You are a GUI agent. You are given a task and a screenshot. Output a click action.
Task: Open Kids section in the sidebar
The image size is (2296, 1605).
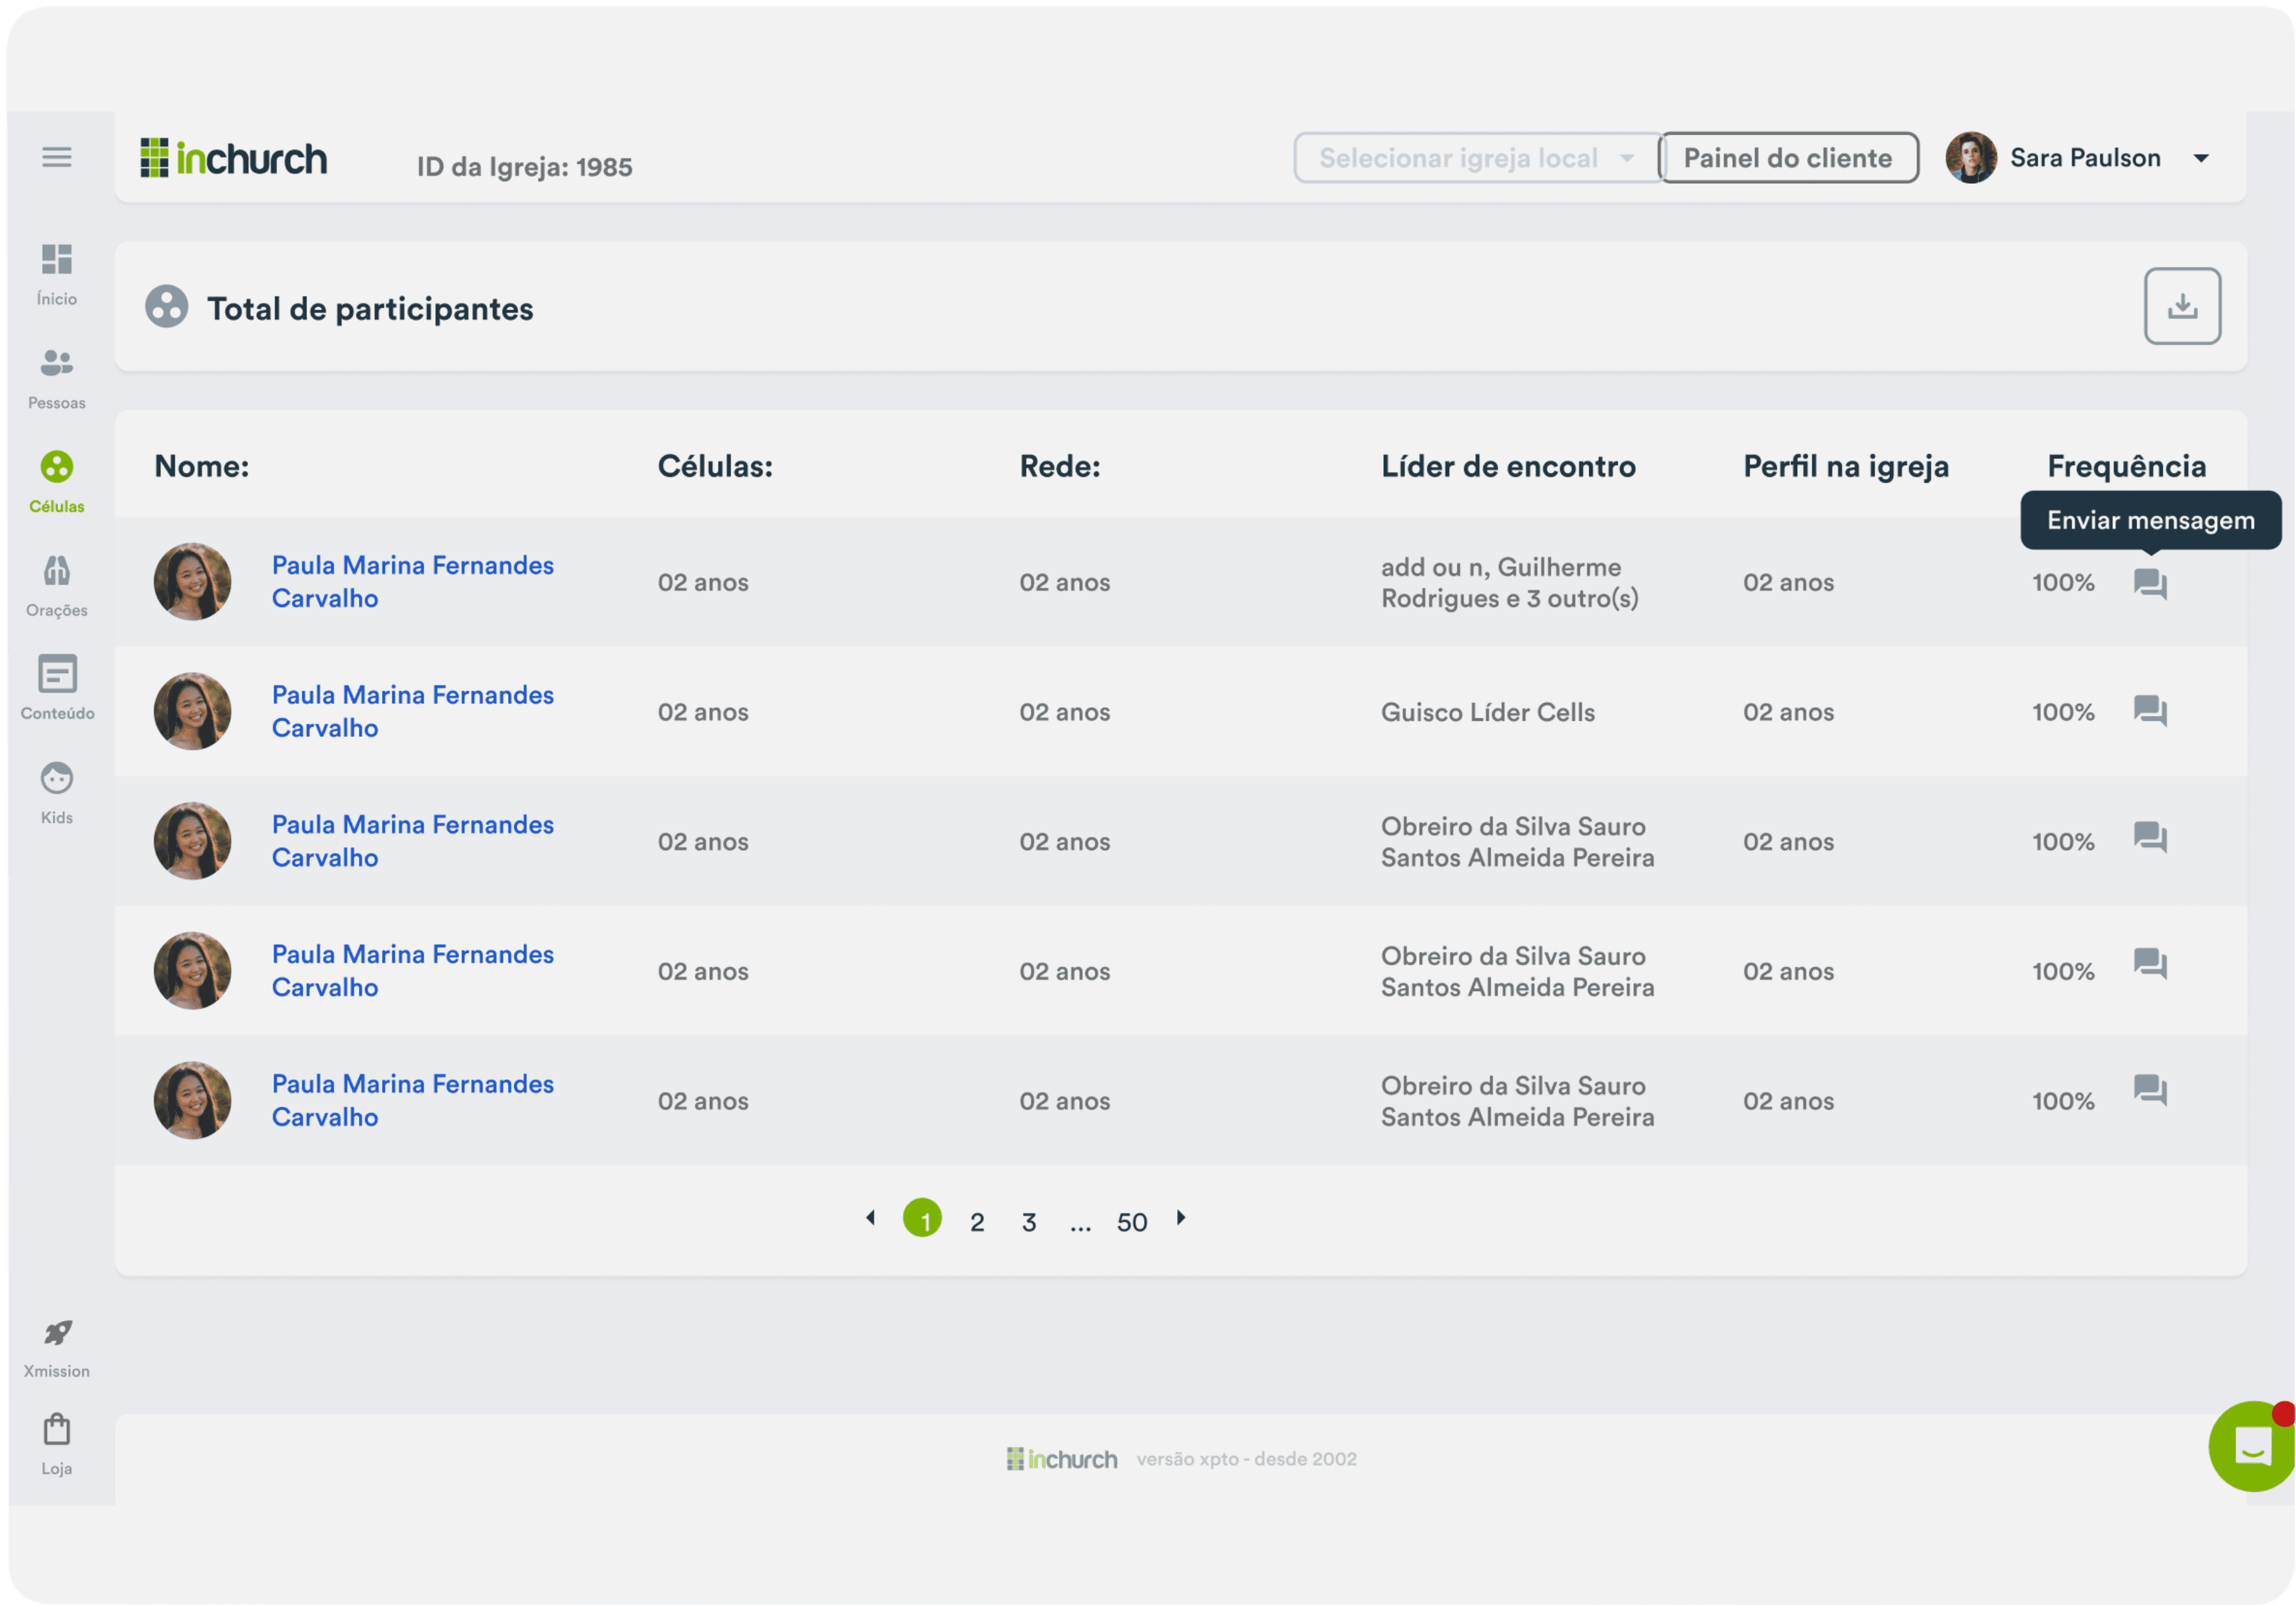(x=57, y=793)
